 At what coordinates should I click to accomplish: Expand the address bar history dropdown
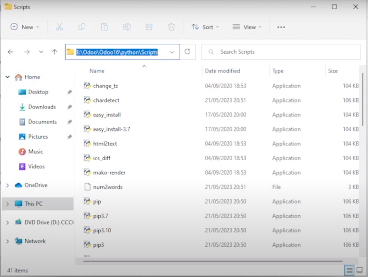point(172,52)
